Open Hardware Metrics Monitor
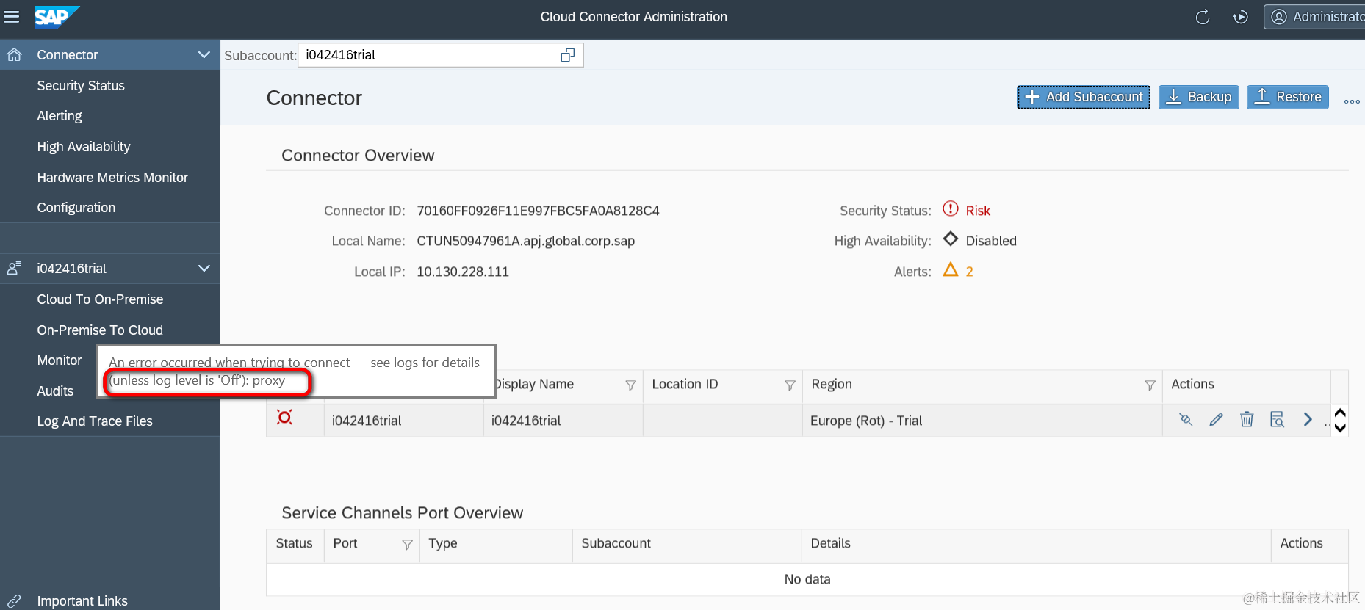 [112, 178]
